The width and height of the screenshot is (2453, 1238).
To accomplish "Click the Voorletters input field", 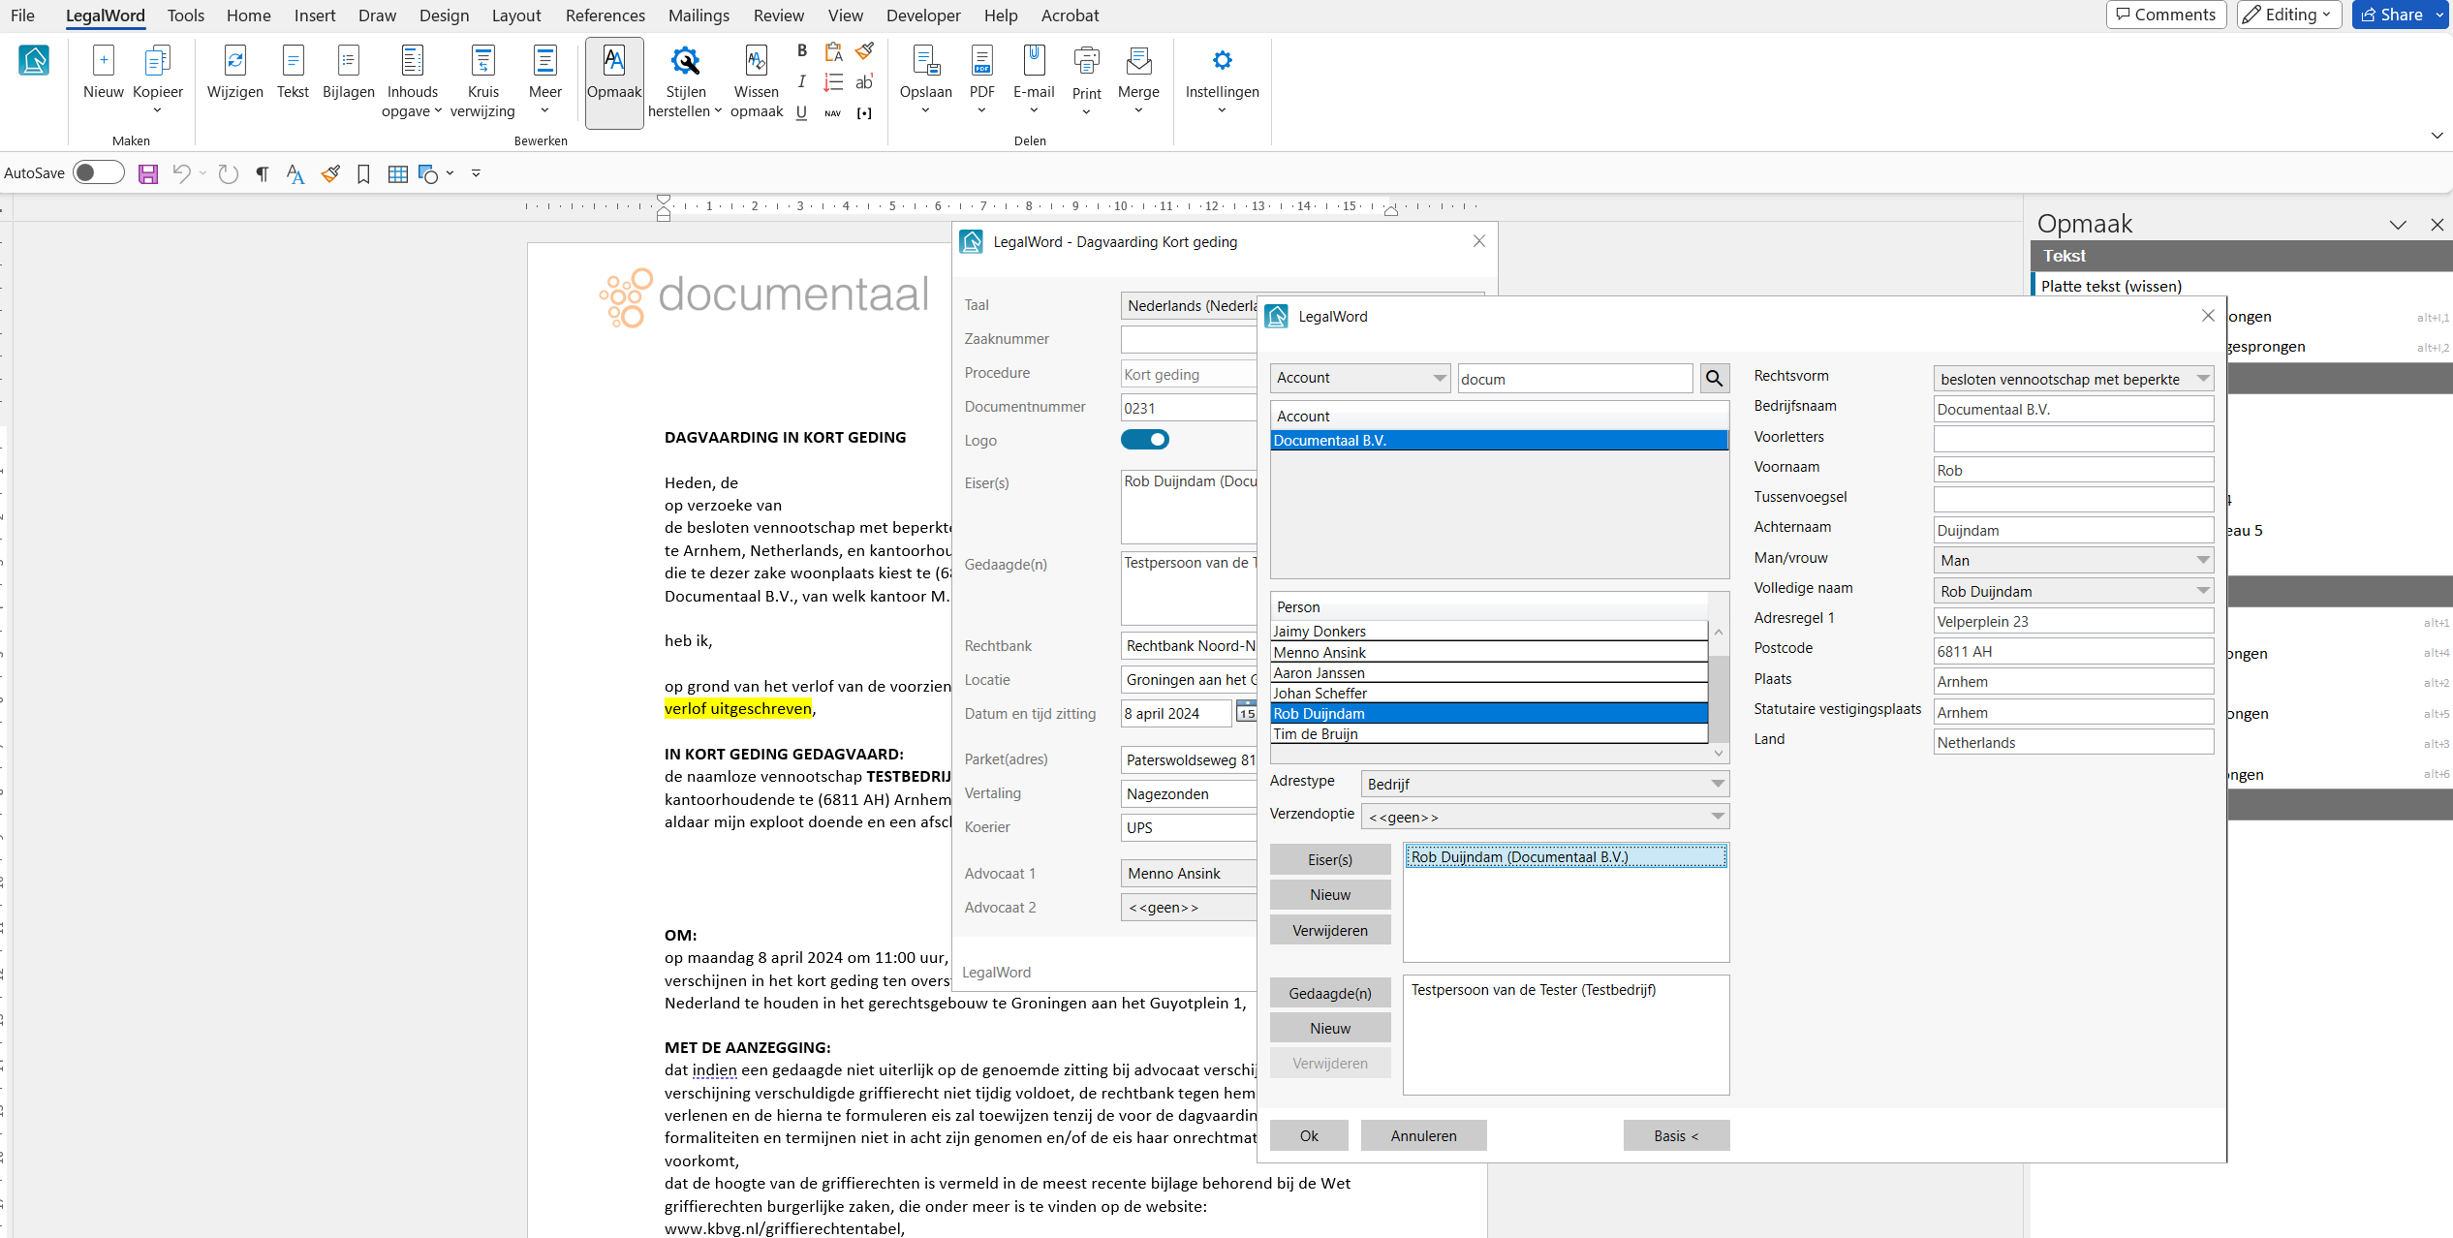I will [2073, 439].
